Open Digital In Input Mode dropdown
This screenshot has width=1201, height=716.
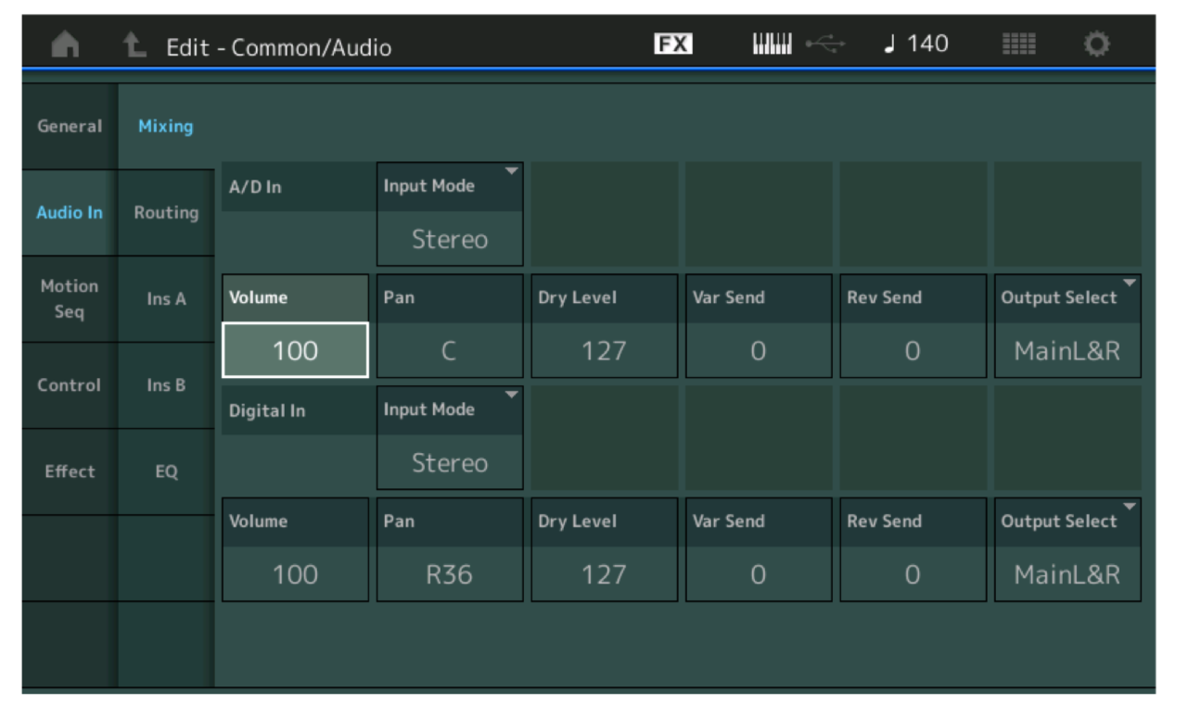tap(450, 438)
